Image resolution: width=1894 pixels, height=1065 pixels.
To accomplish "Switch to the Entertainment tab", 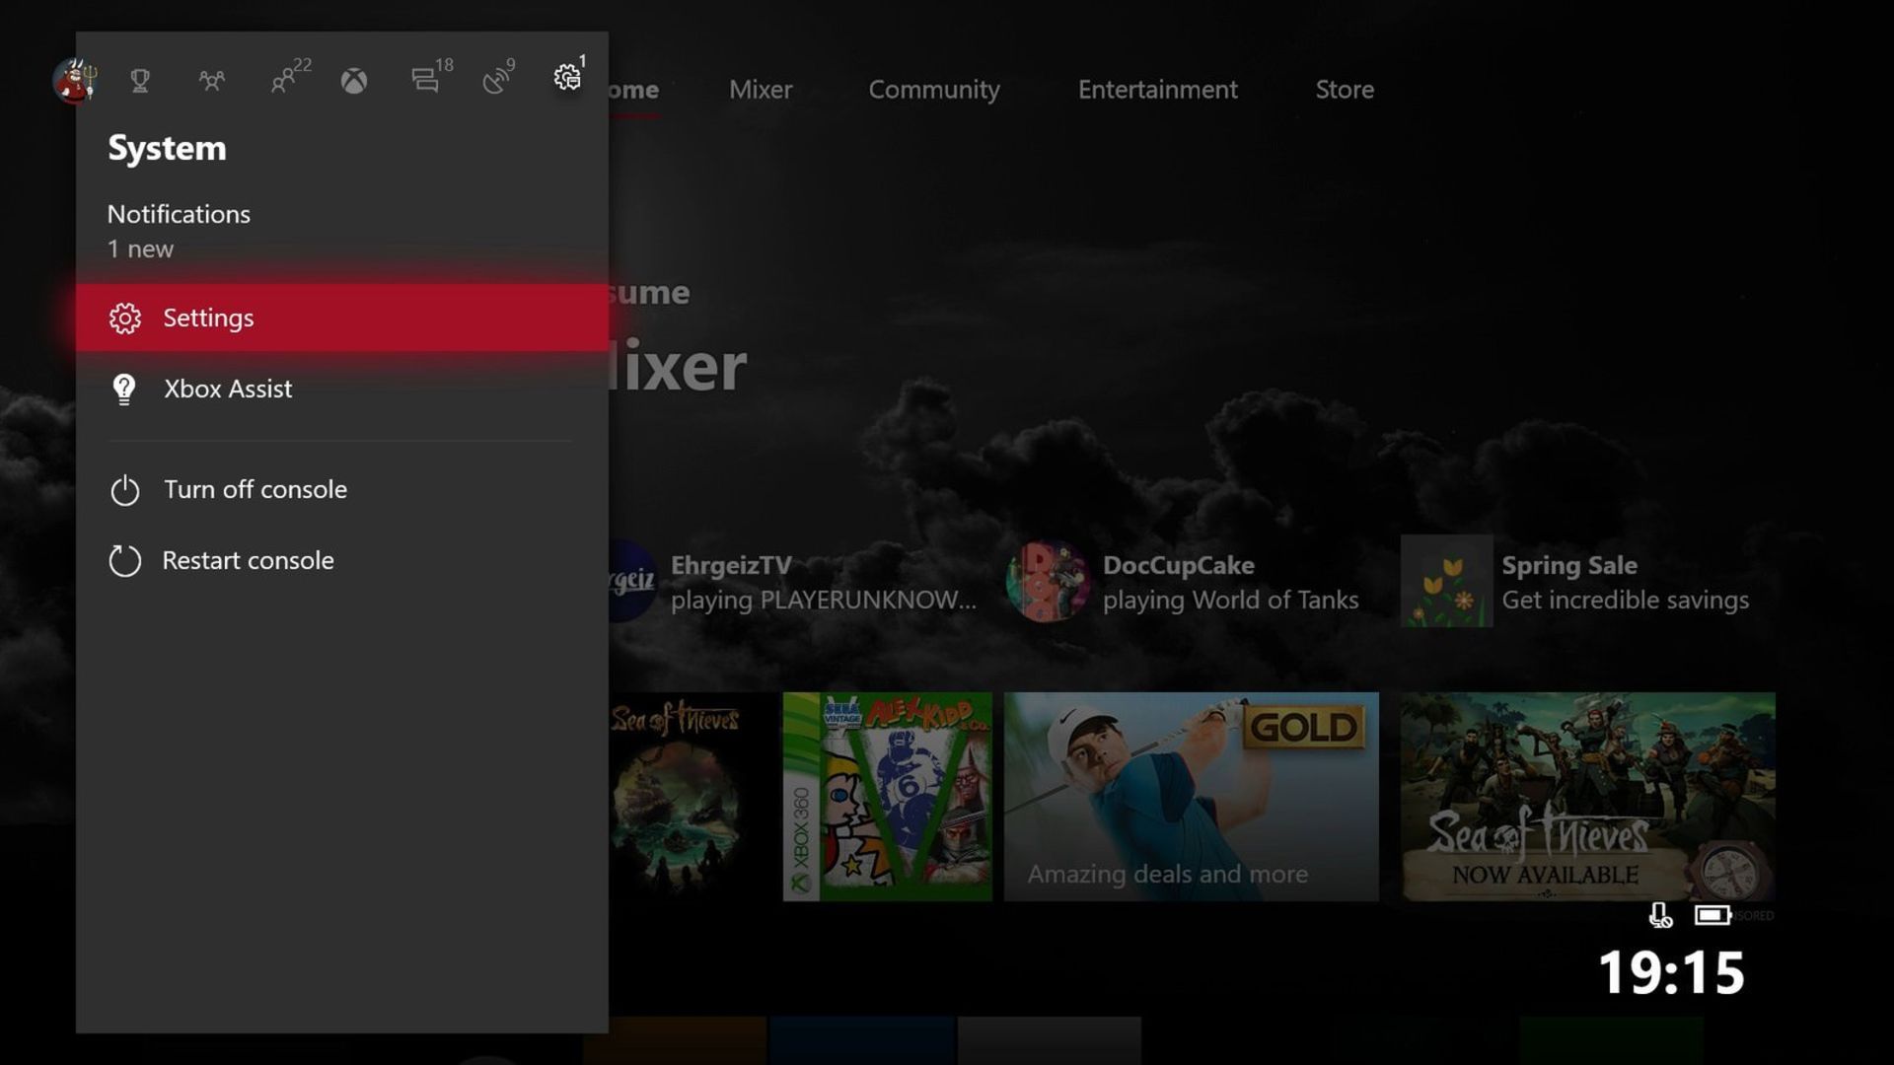I will coord(1157,90).
